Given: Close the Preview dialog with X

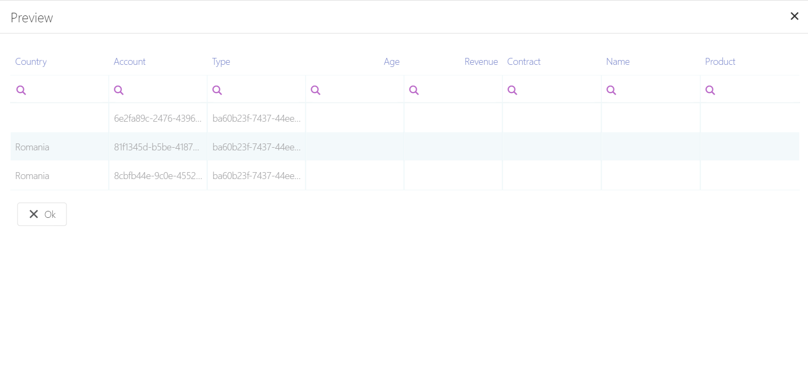Looking at the screenshot, I should click(x=794, y=16).
